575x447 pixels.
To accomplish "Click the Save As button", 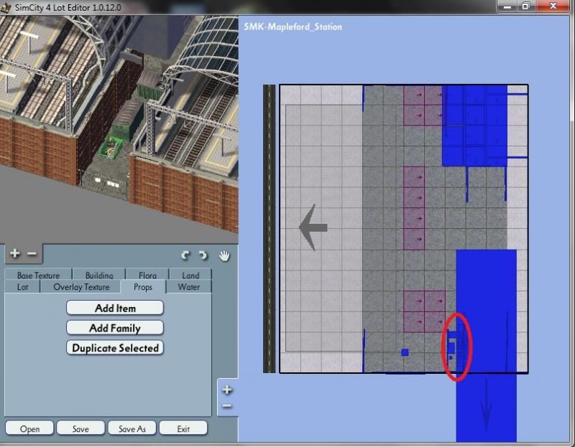I will (132, 428).
